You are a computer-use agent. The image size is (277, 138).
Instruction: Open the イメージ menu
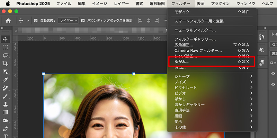[x=100, y=3]
